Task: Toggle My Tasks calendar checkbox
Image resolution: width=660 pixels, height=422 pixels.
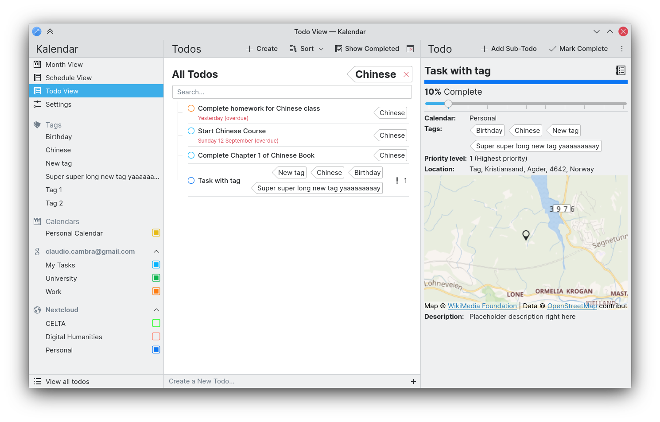Action: click(156, 265)
